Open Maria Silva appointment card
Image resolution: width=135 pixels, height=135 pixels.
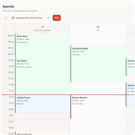point(43,46)
